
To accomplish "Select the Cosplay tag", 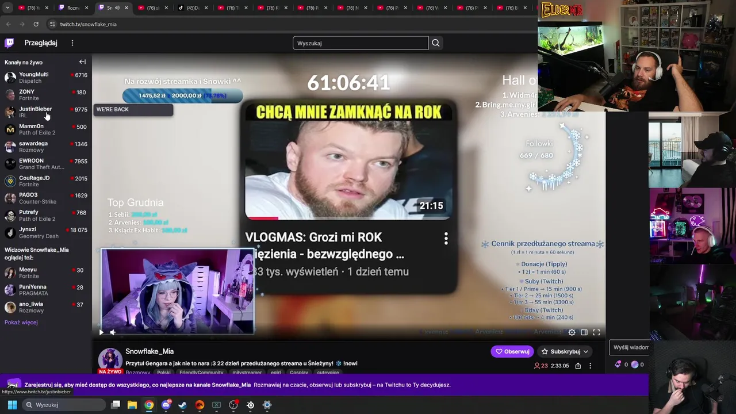I will click(299, 372).
